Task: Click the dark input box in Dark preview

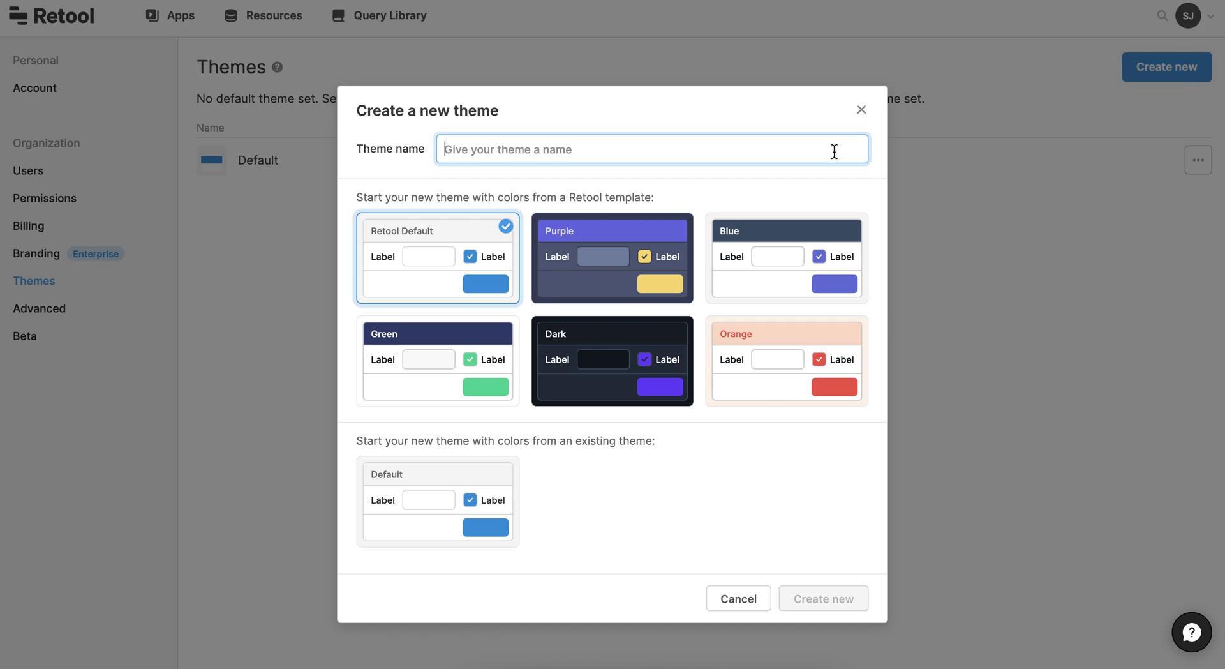Action: click(x=603, y=359)
